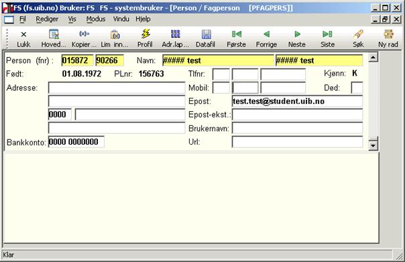The width and height of the screenshot is (405, 262).
Task: Toggle the Død checkbox
Action: [357, 88]
